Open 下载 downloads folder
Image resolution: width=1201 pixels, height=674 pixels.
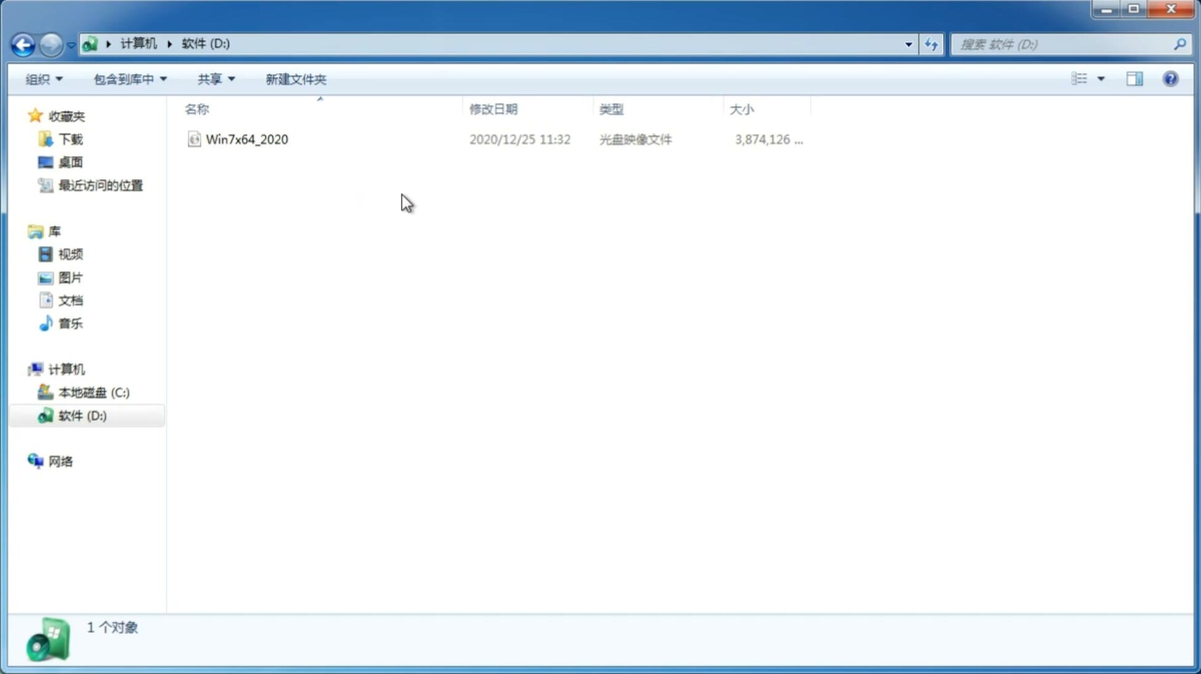pyautogui.click(x=70, y=138)
